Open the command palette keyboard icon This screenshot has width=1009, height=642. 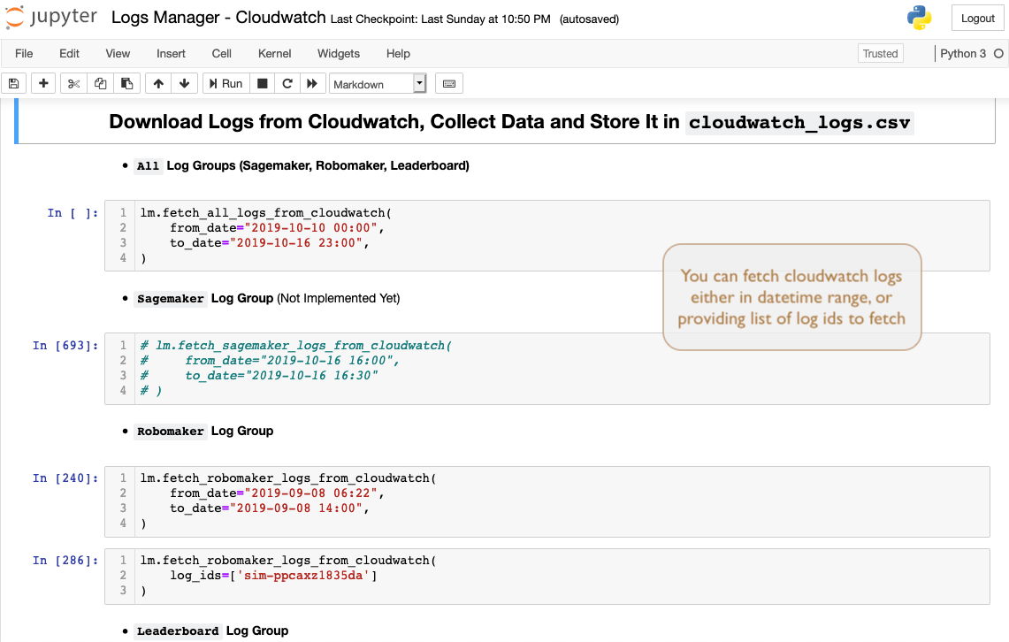(449, 84)
